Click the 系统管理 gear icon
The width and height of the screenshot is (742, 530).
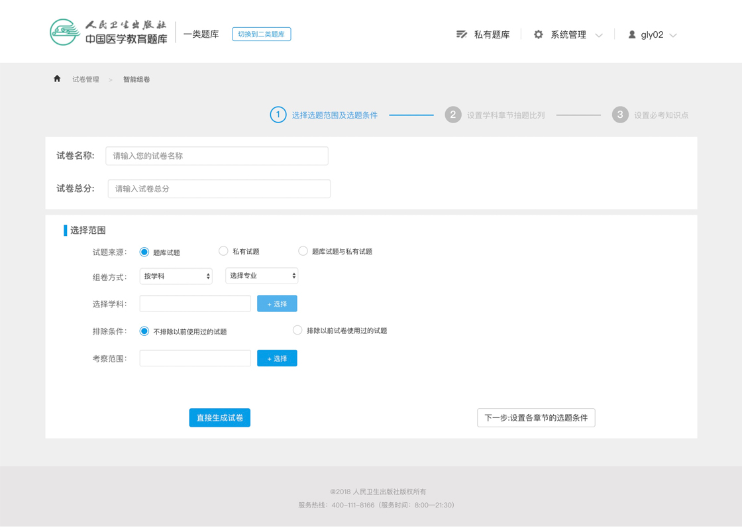pyautogui.click(x=538, y=34)
